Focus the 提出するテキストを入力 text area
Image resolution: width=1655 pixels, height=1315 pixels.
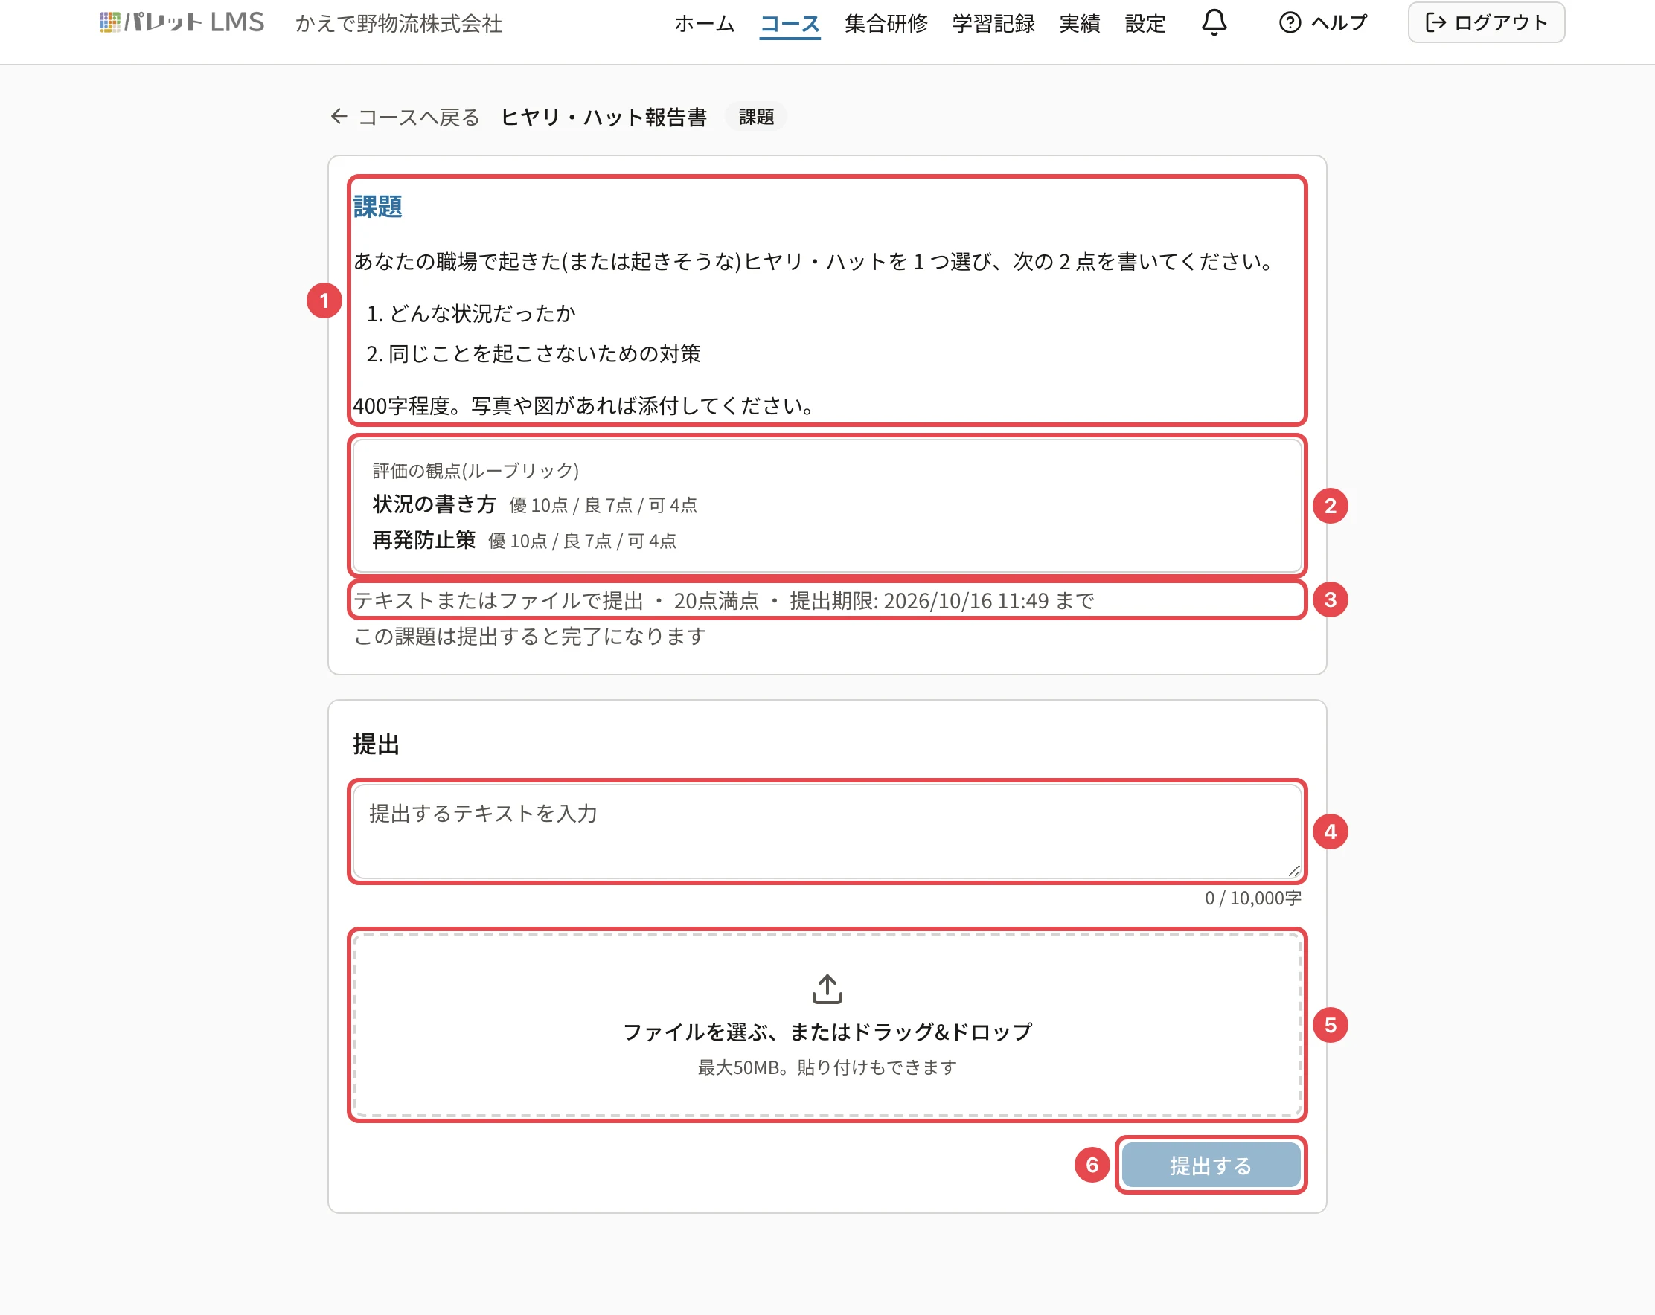[x=827, y=832]
